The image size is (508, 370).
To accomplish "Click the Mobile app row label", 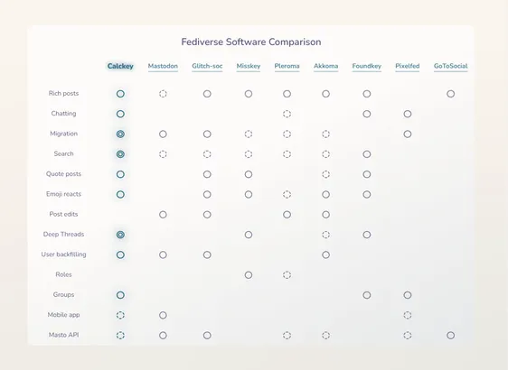I will point(63,315).
